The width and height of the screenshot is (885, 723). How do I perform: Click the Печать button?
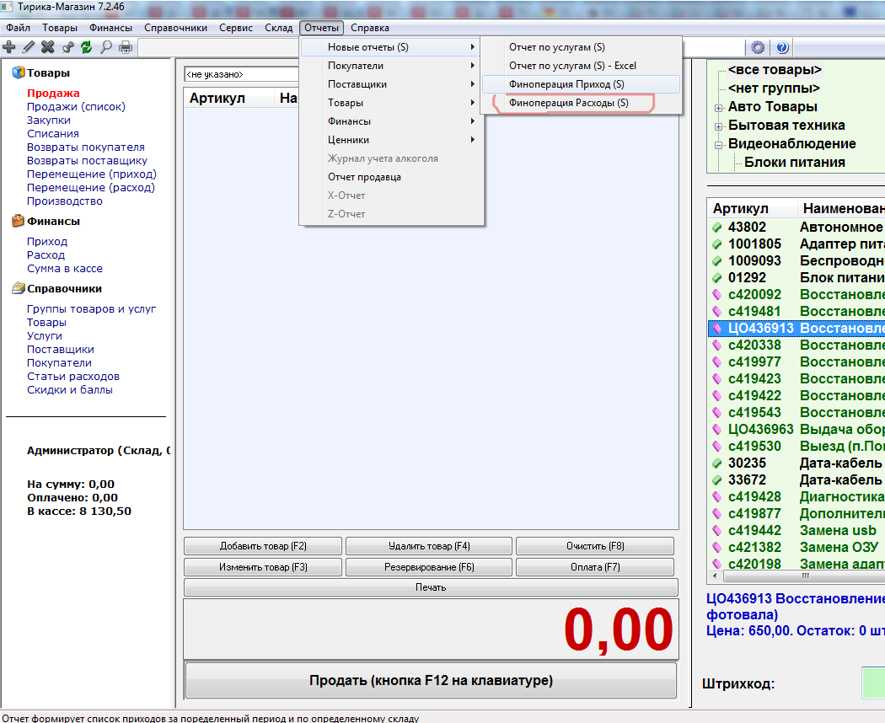pos(431,587)
